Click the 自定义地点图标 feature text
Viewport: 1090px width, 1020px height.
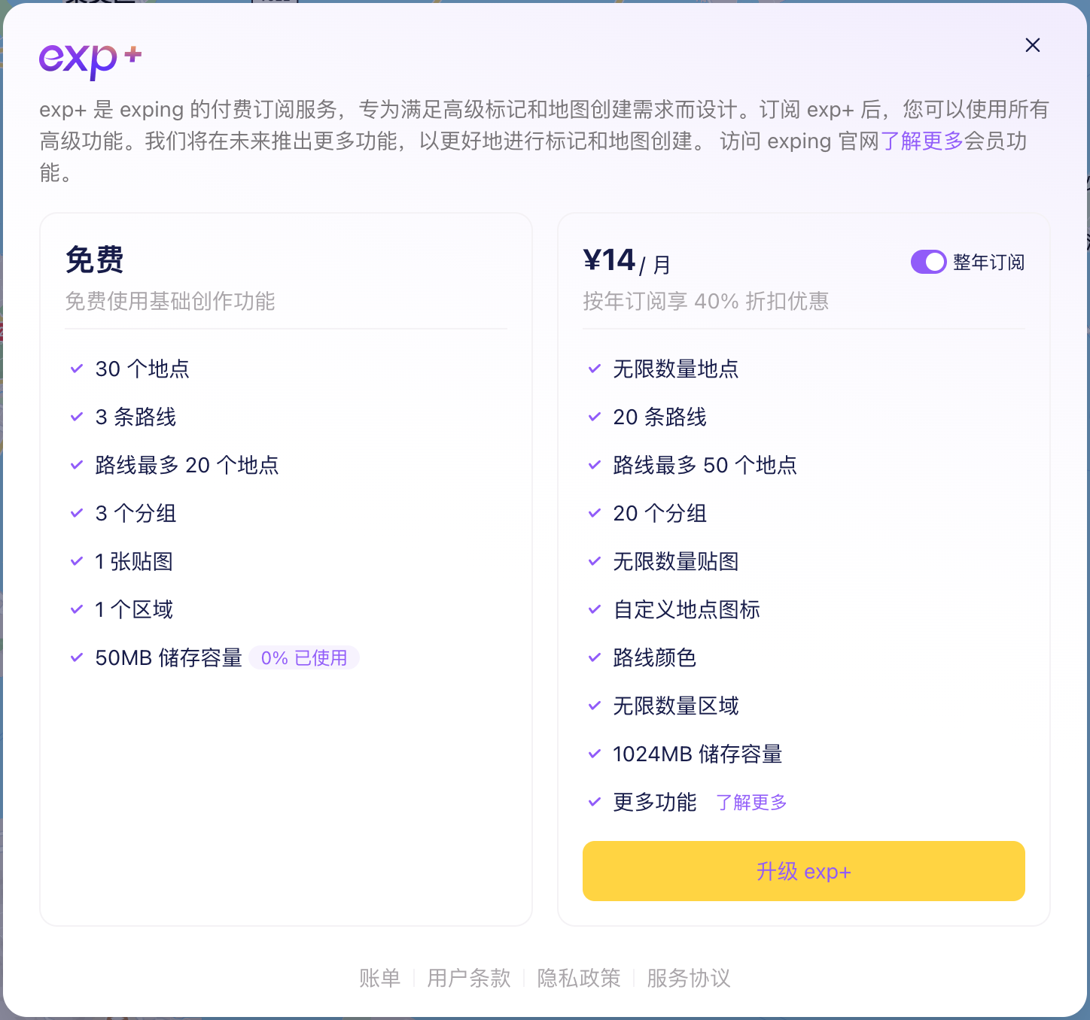click(x=687, y=609)
